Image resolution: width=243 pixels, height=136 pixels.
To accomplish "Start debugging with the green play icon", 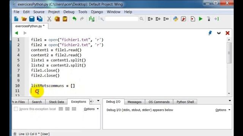I will 201,19.
